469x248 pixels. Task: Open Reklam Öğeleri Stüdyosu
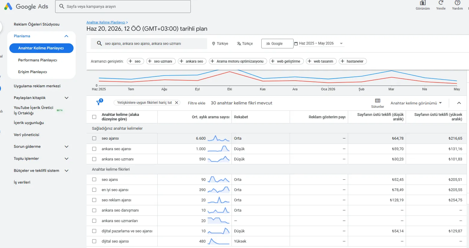36,24
